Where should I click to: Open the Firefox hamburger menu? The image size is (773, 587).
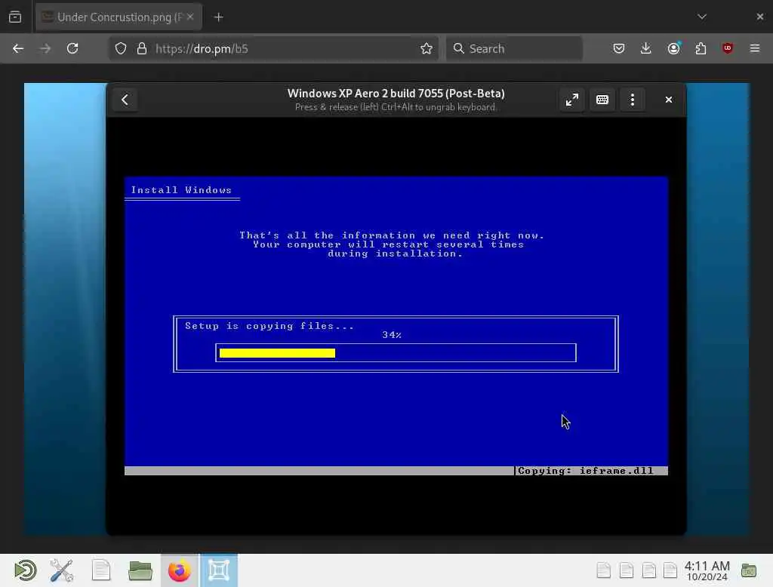[755, 48]
